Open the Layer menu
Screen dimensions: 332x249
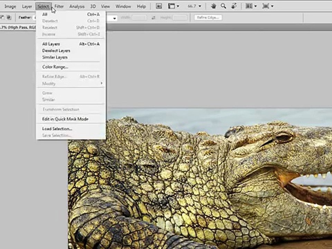(x=27, y=7)
